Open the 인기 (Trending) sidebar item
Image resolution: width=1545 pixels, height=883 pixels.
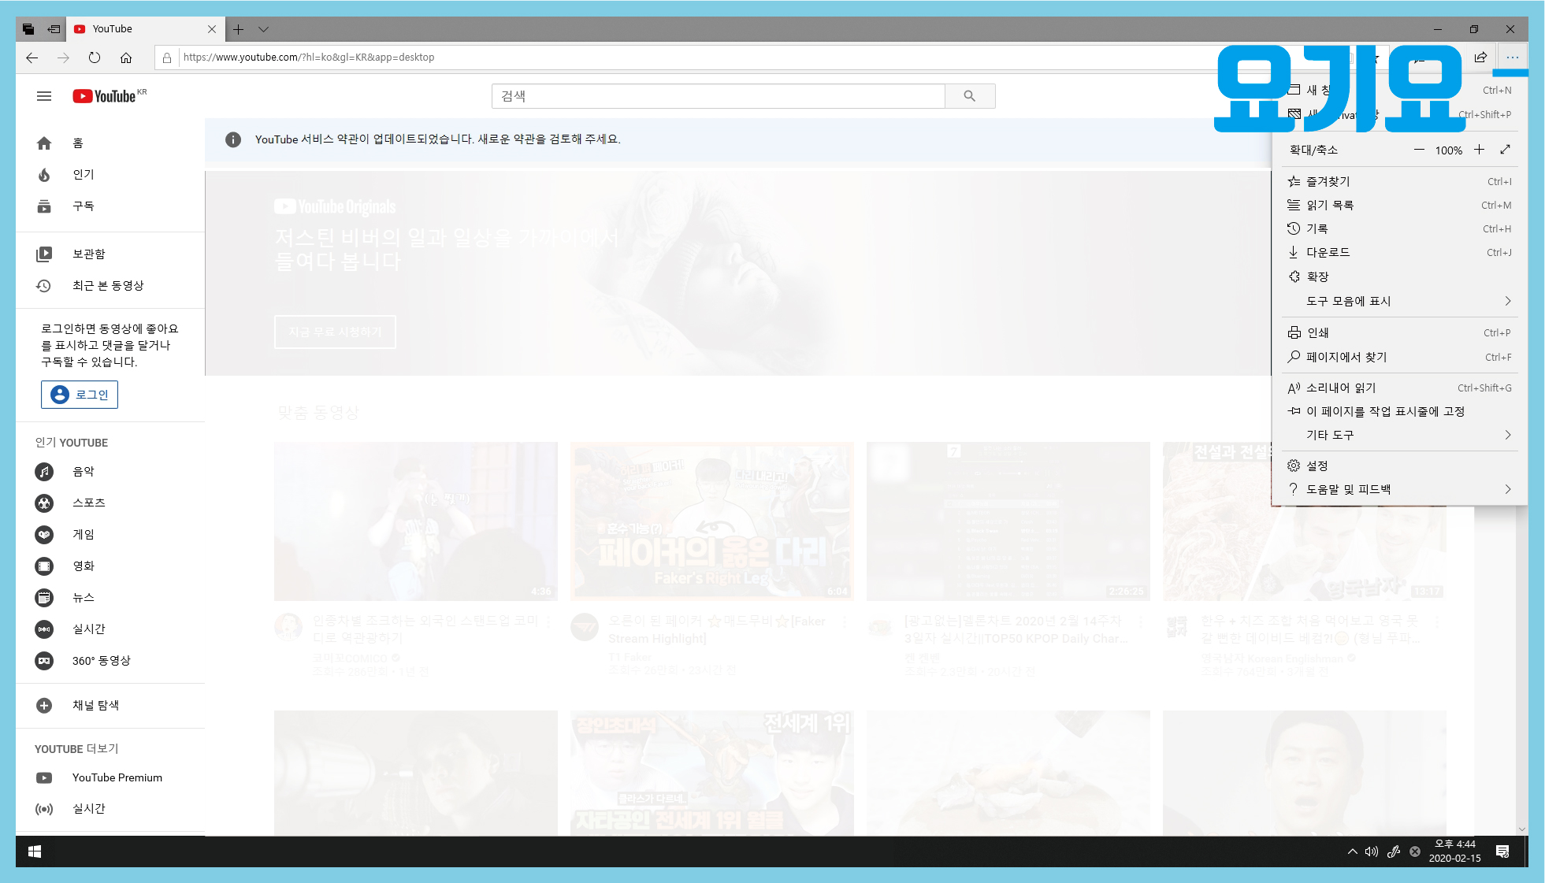point(83,175)
